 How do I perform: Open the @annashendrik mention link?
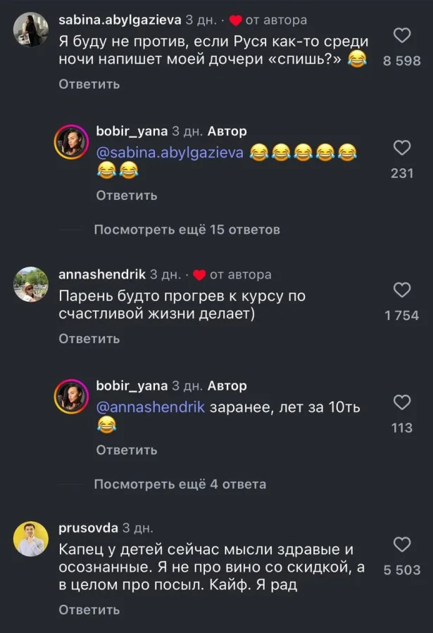point(150,407)
